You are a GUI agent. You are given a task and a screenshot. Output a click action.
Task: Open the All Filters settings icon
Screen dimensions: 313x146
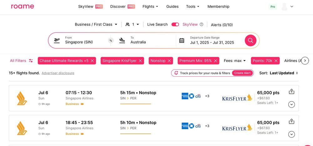[31, 61]
